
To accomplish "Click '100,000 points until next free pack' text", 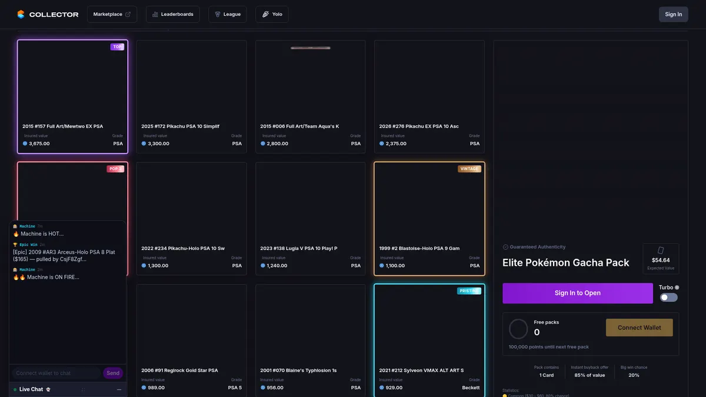I will tap(549, 347).
